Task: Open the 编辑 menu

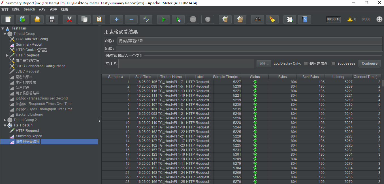Action: pyautogui.click(x=16, y=9)
